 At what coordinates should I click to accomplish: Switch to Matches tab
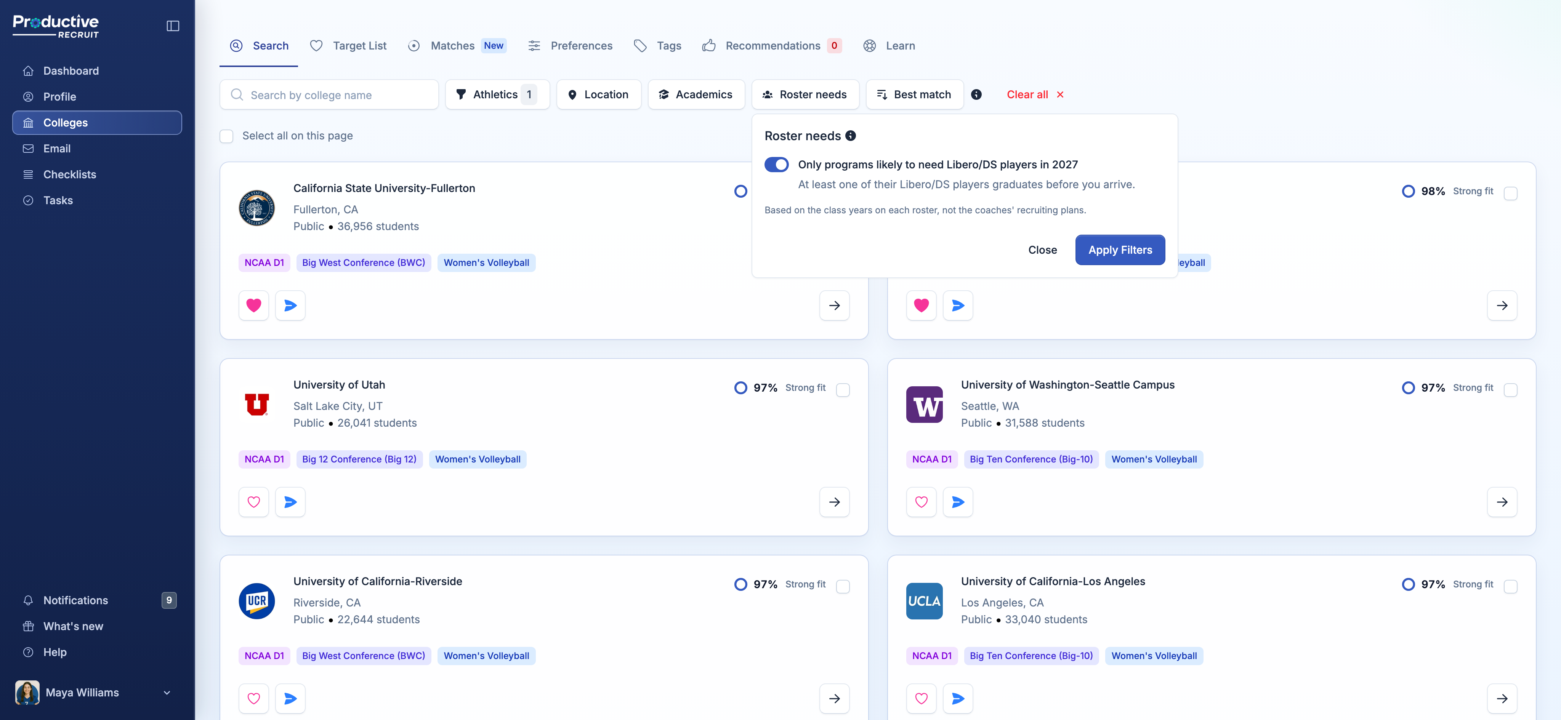coord(457,46)
